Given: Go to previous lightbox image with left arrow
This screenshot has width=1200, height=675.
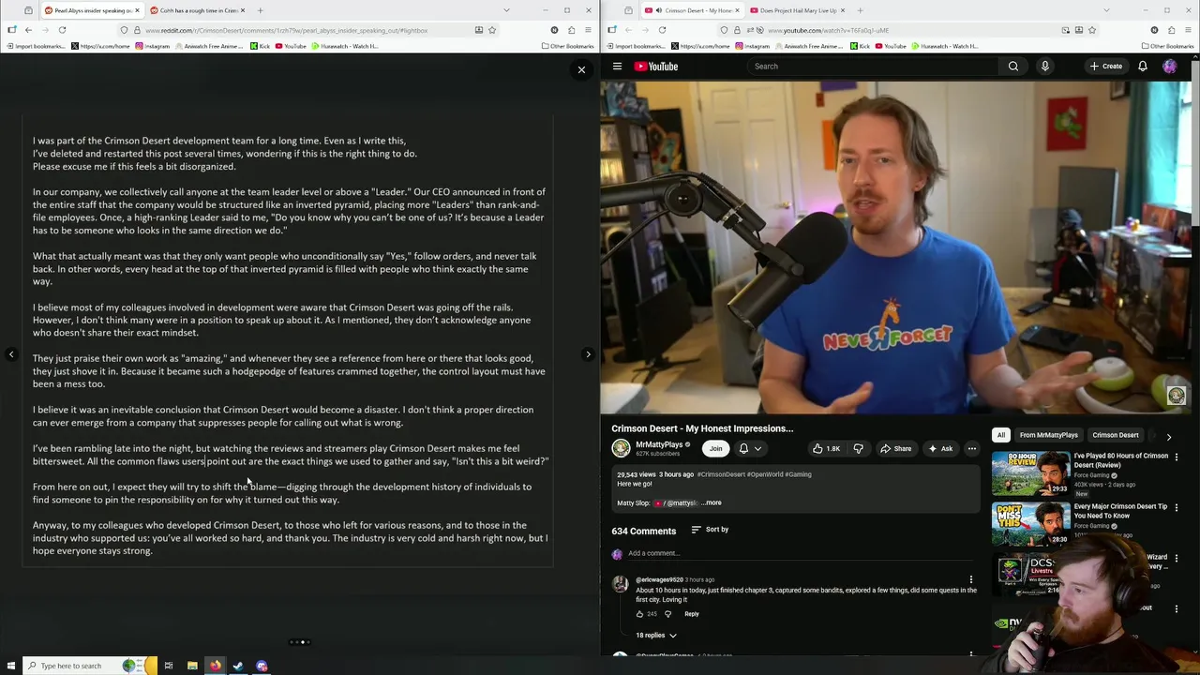Looking at the screenshot, I should click(11, 354).
